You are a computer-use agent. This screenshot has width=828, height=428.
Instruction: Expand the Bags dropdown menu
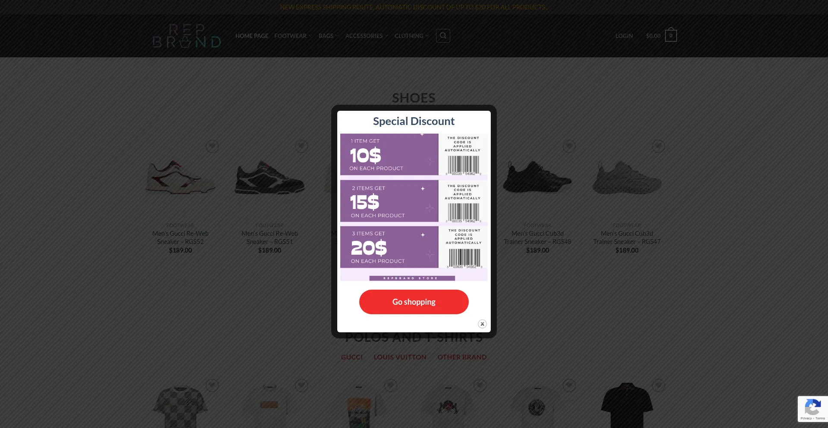click(328, 36)
